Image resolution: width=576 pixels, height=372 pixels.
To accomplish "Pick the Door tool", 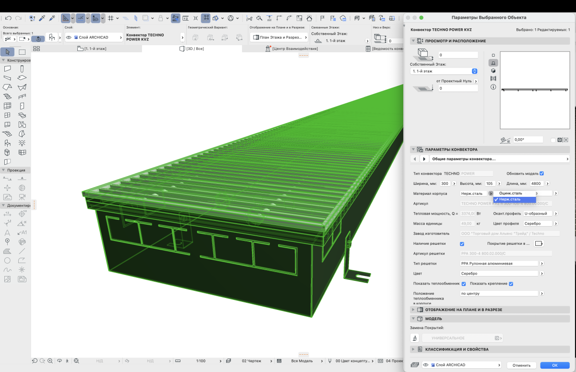I will coord(22,106).
